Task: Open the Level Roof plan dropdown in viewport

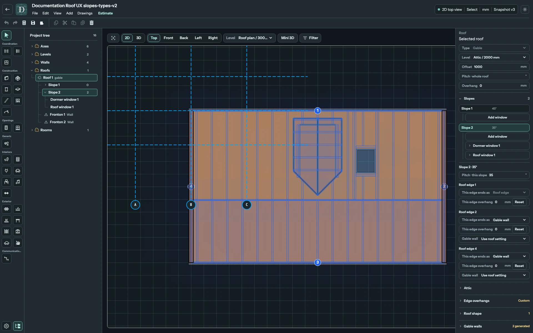Action: click(249, 38)
